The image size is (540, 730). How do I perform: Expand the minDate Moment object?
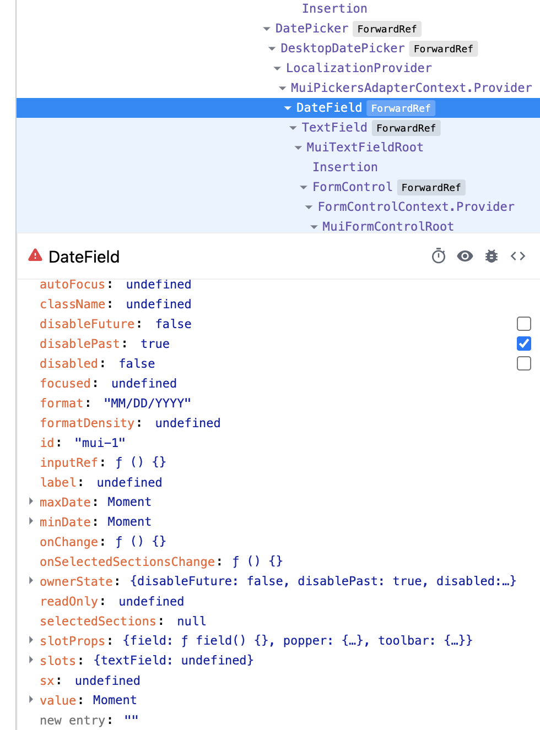(31, 521)
